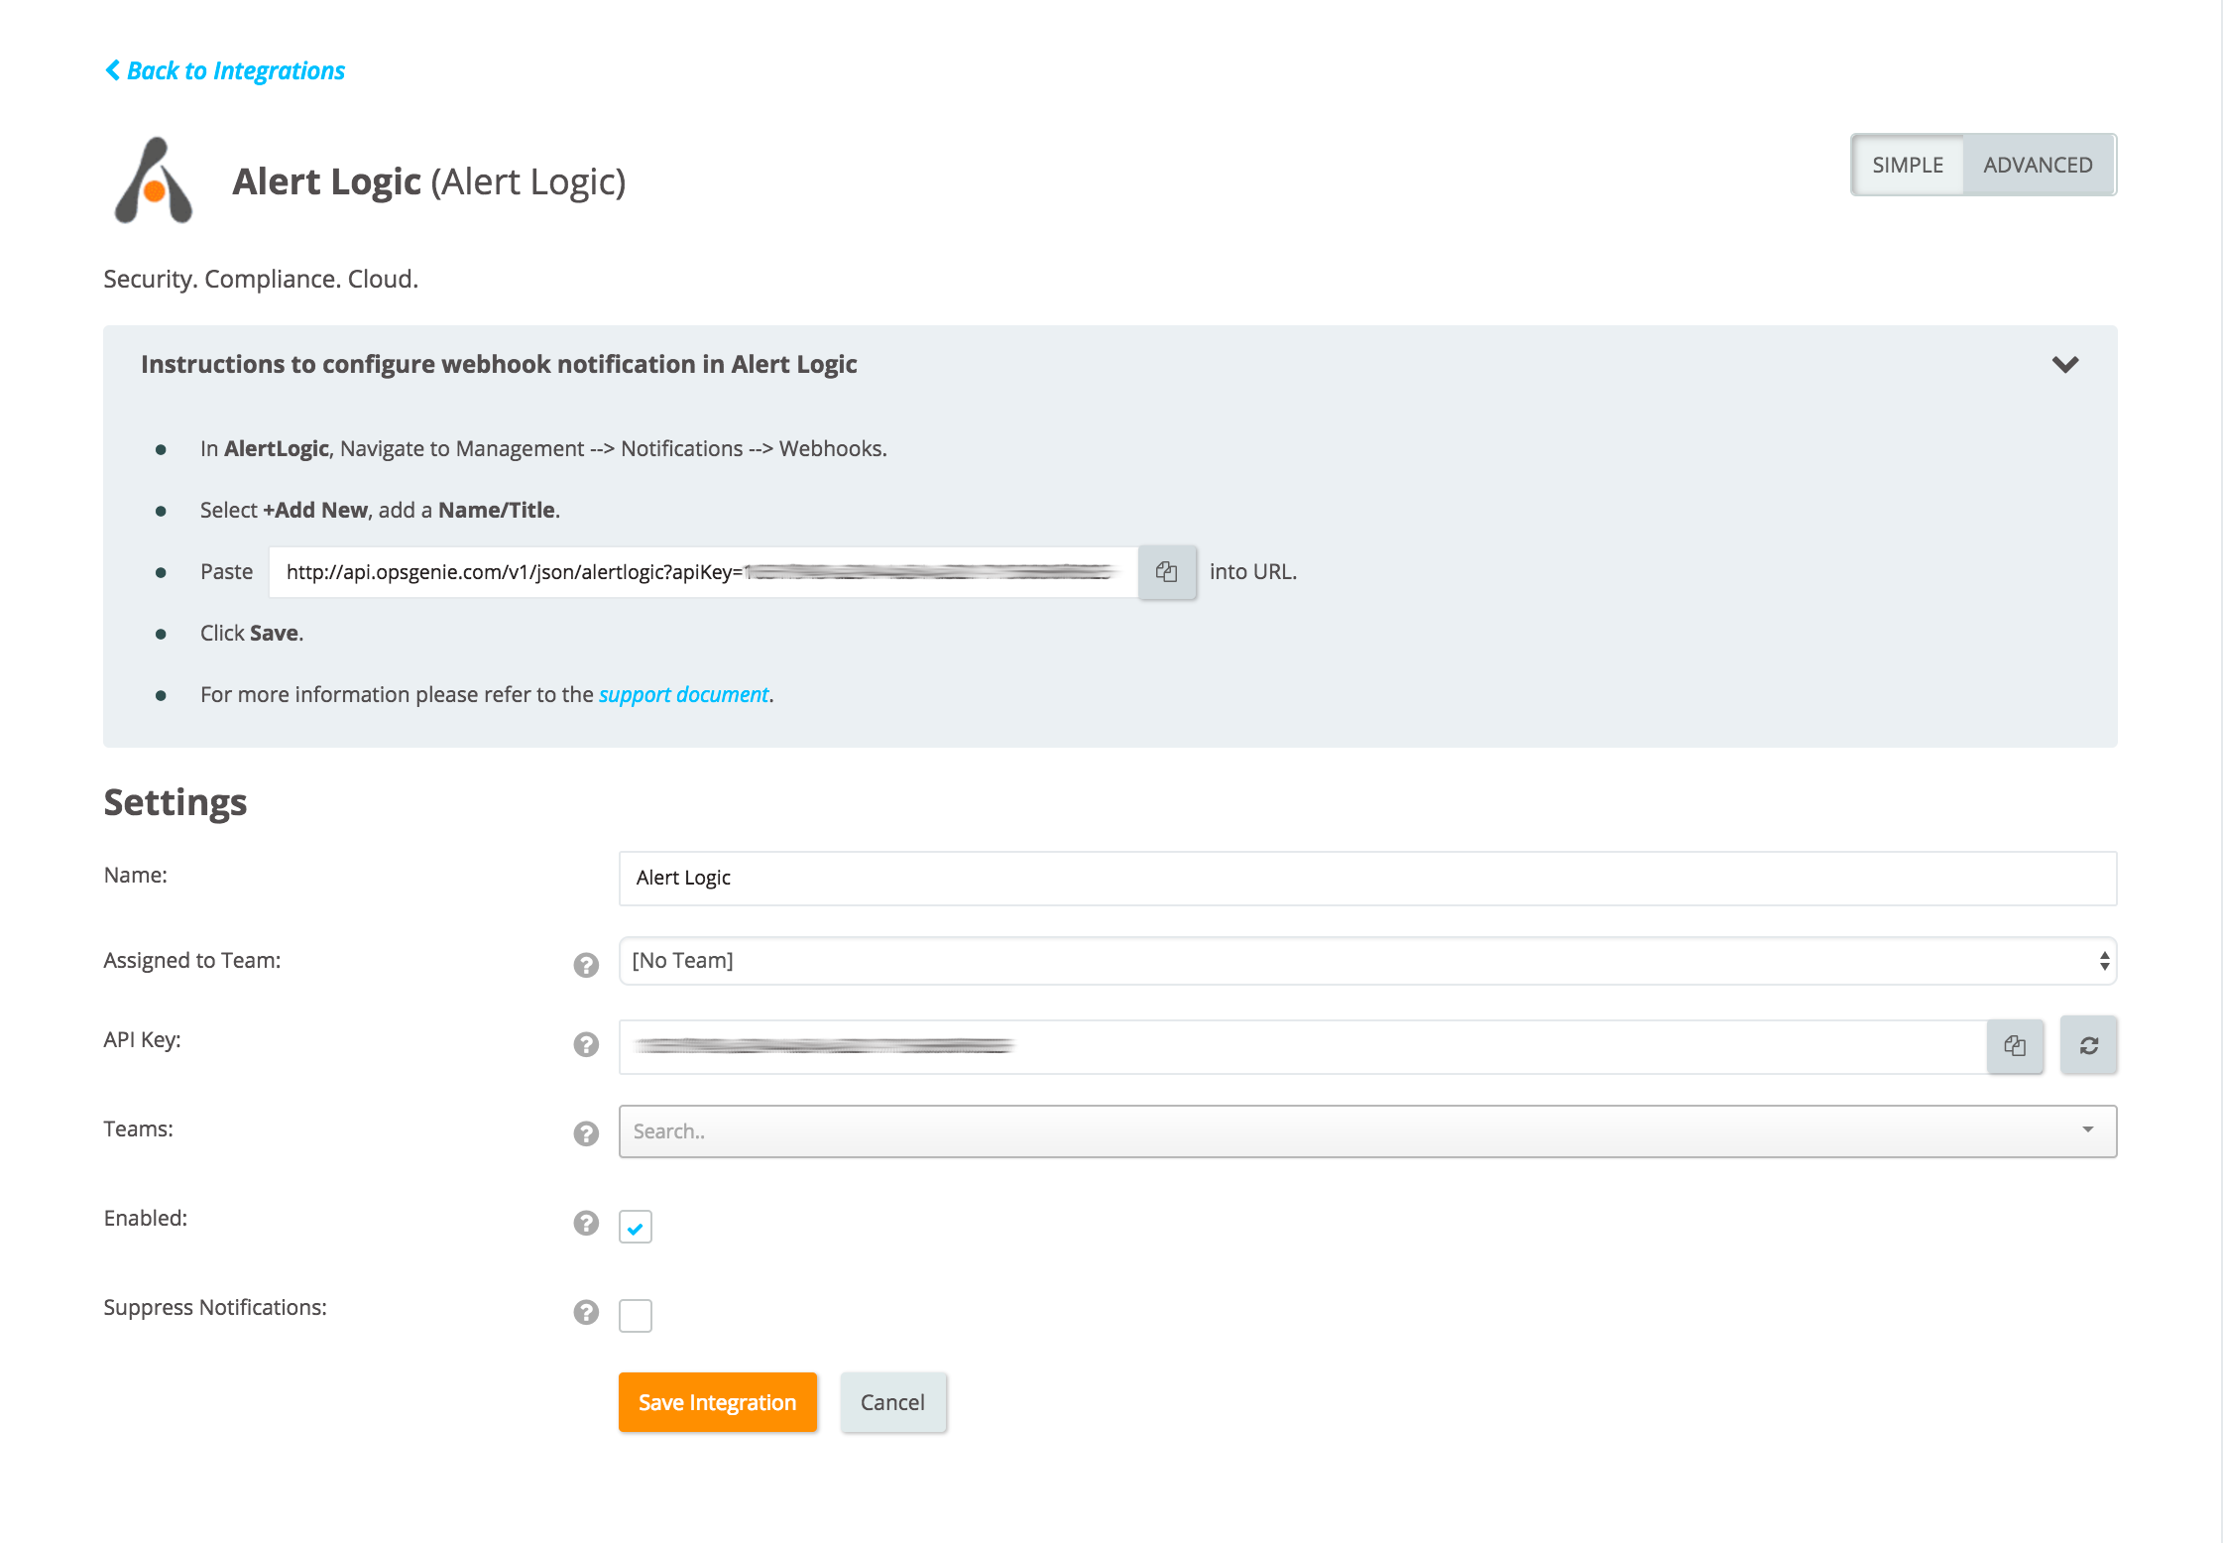Open the Assigned to Team dropdown
Image resolution: width=2223 pixels, height=1543 pixels.
(1366, 961)
